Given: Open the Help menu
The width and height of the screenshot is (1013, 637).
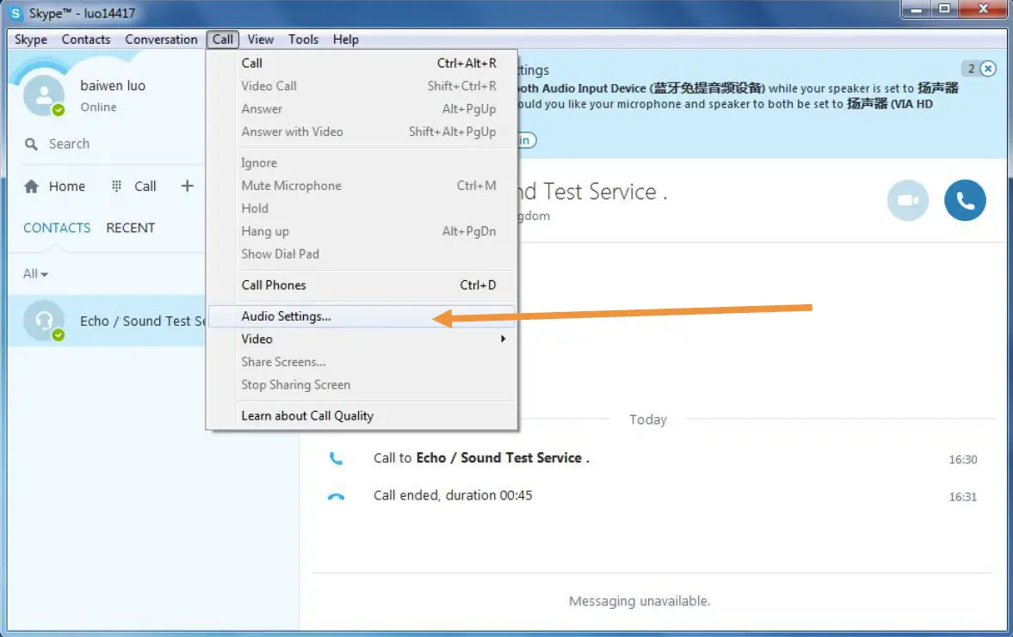Looking at the screenshot, I should [x=346, y=40].
